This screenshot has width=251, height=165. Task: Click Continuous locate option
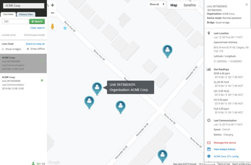tap(34, 35)
